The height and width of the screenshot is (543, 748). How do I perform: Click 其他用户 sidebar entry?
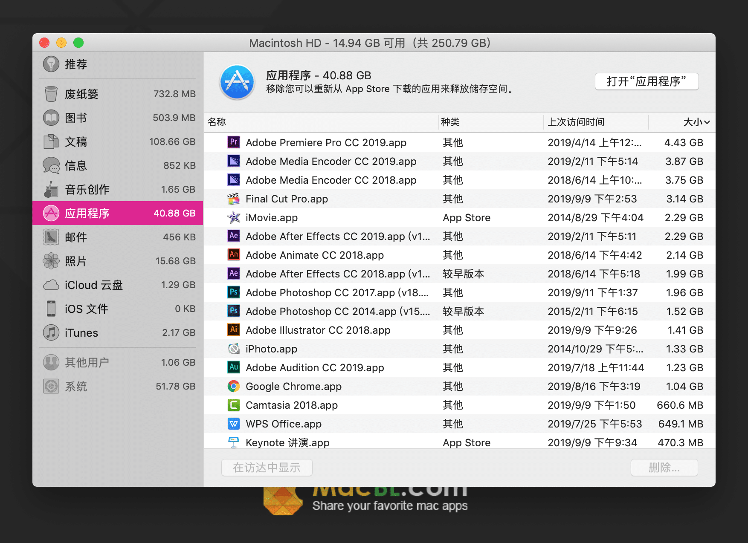[x=118, y=362]
